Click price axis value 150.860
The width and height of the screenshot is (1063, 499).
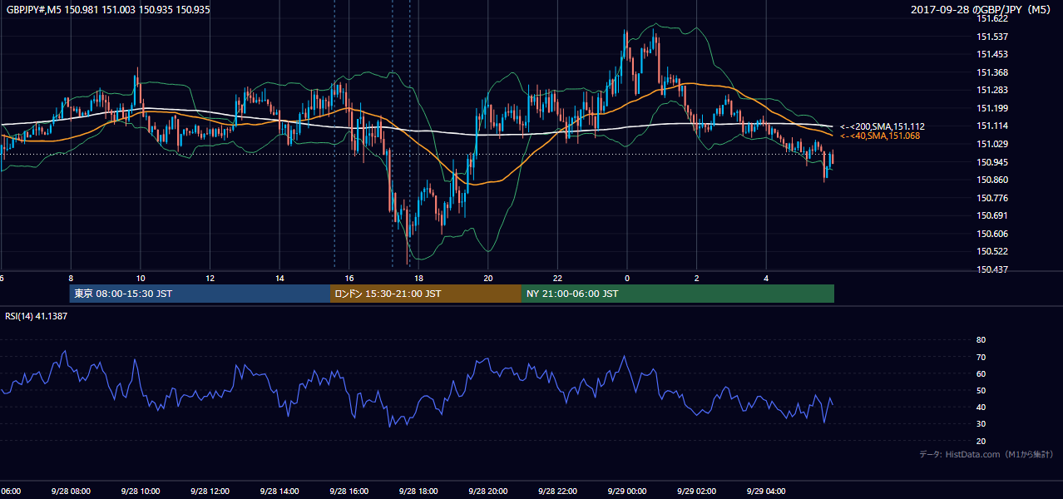991,180
